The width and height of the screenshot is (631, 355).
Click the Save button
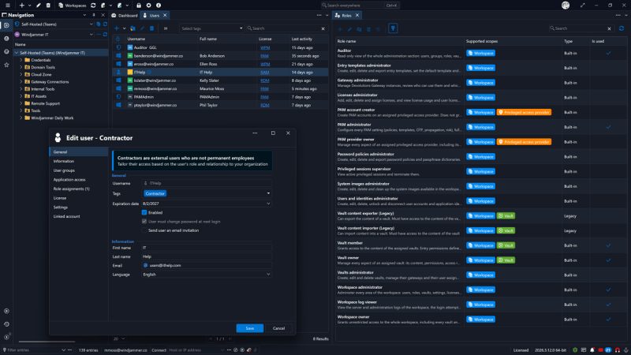pos(250,328)
